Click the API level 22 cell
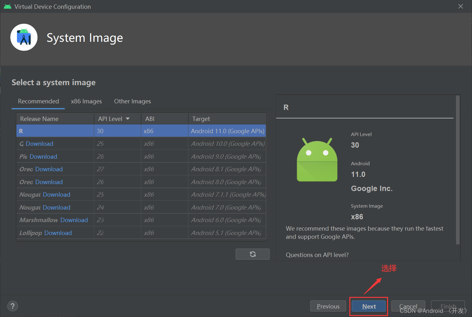The width and height of the screenshot is (472, 317). tap(117, 233)
